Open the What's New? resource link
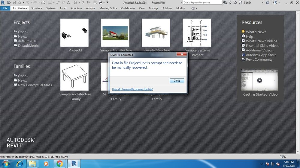Screen dimensions: 300x168 (x=256, y=32)
